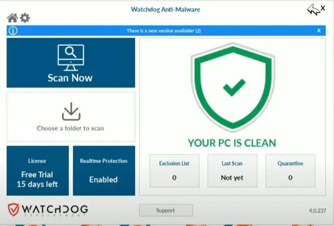Close the Watchdog Anti-Malware window
The height and width of the screenshot is (226, 334).
[x=323, y=8]
